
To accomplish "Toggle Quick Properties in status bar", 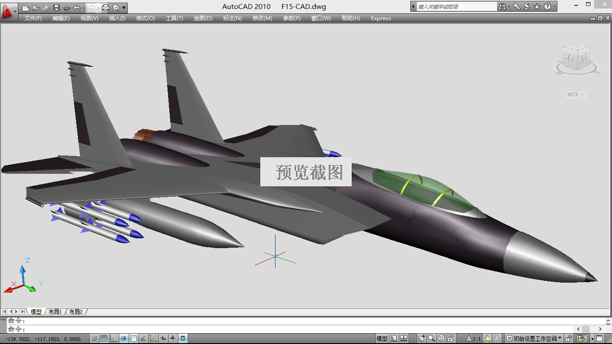I will 183,339.
